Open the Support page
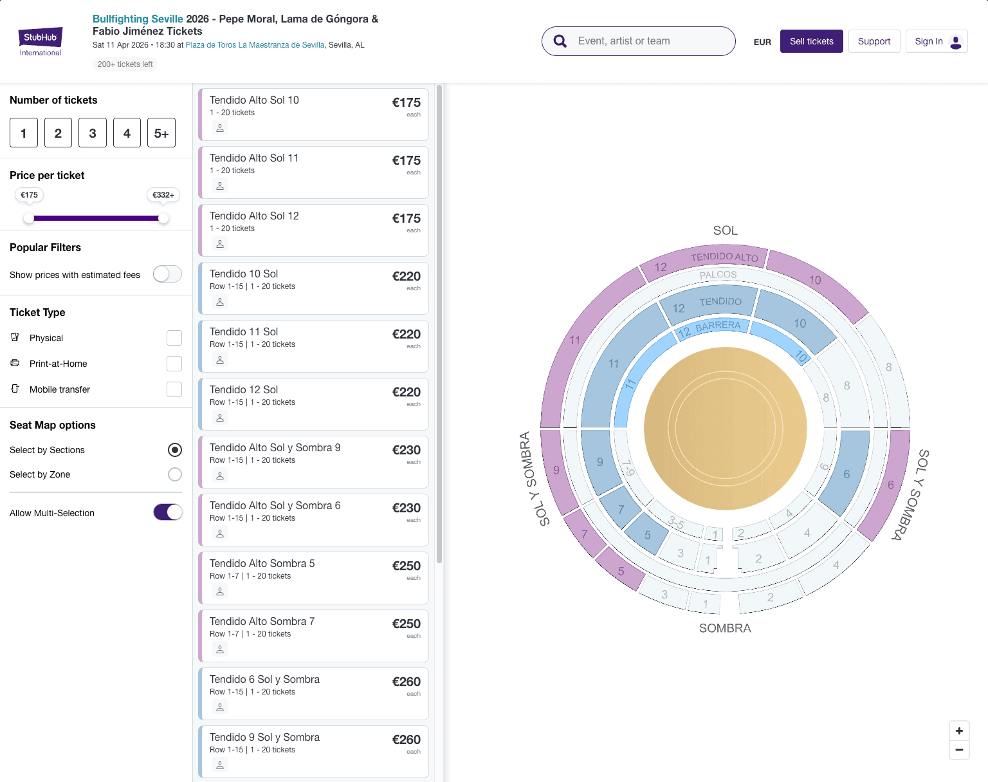The width and height of the screenshot is (988, 782). [874, 41]
